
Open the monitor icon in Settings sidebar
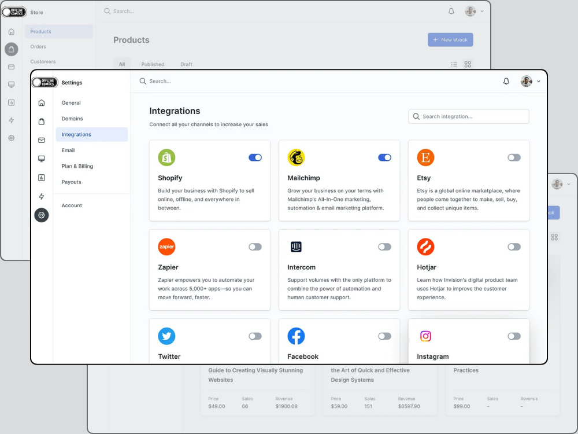[x=42, y=159]
